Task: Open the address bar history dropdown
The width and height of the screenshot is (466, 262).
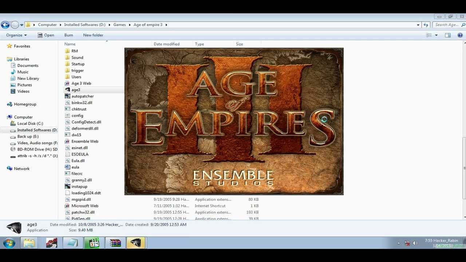Action: pos(418,25)
